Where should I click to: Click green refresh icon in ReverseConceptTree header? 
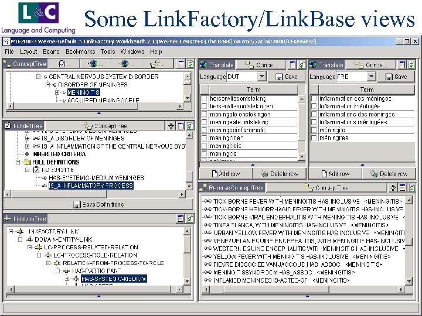click(x=412, y=188)
